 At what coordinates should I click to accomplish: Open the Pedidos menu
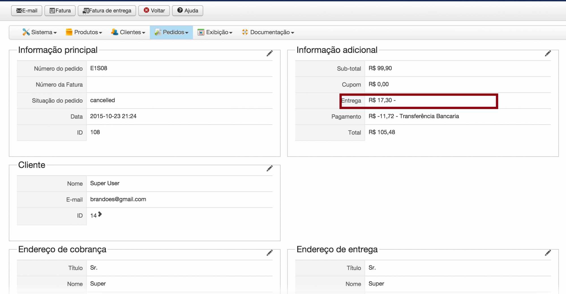tap(171, 33)
